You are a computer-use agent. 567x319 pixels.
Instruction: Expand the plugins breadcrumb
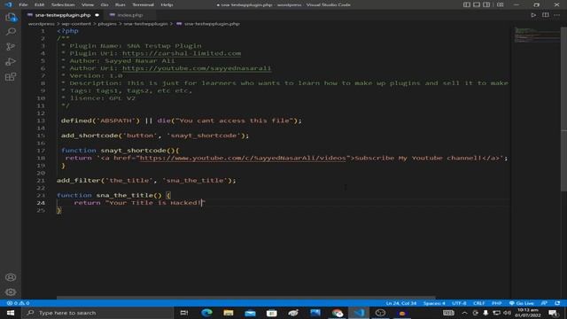[x=107, y=24]
